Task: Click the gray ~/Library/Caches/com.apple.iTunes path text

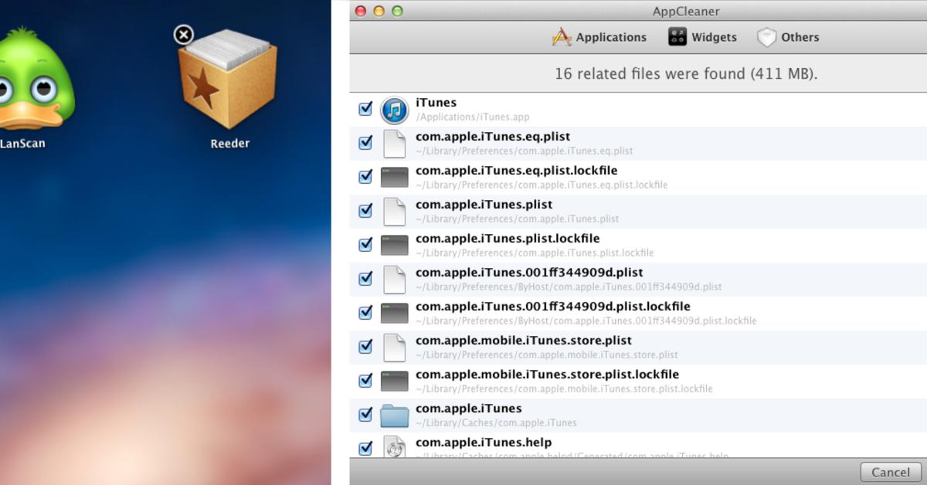Action: click(x=496, y=423)
